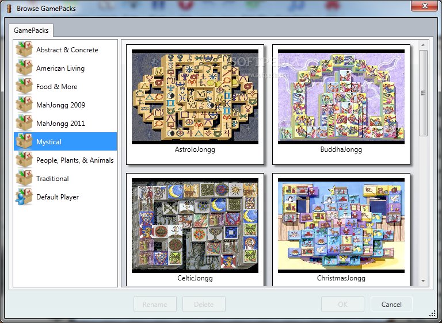Pick the AstroloJongg thumbnail image
Screen dimensions: 442x323
195,97
